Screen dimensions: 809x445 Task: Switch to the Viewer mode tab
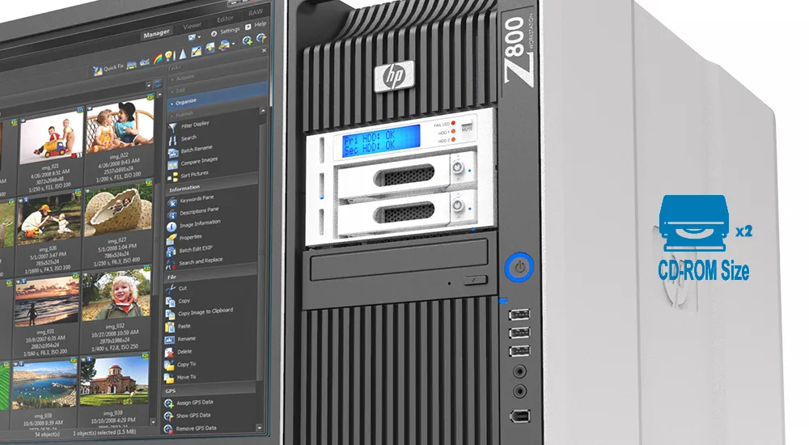pos(192,26)
